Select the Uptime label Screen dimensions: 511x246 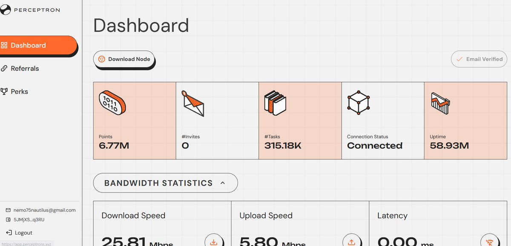pyautogui.click(x=438, y=136)
